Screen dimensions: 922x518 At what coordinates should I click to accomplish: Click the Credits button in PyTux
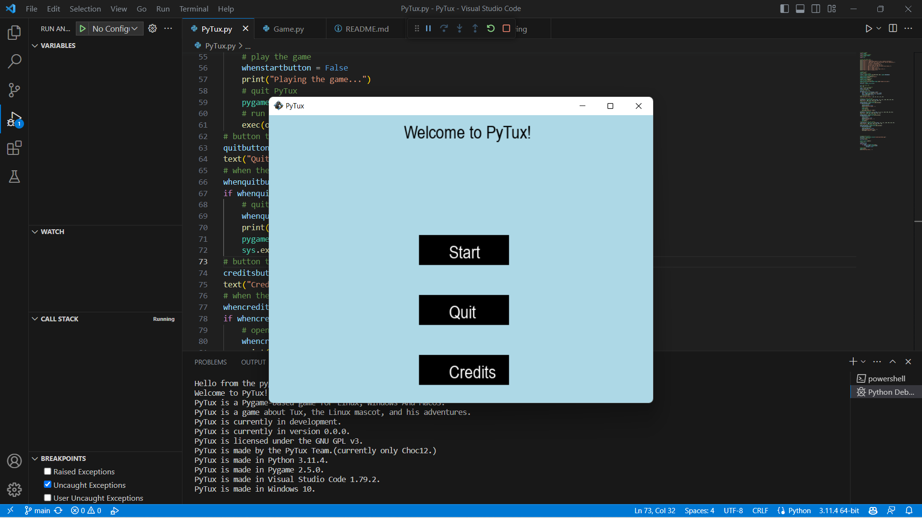463,370
